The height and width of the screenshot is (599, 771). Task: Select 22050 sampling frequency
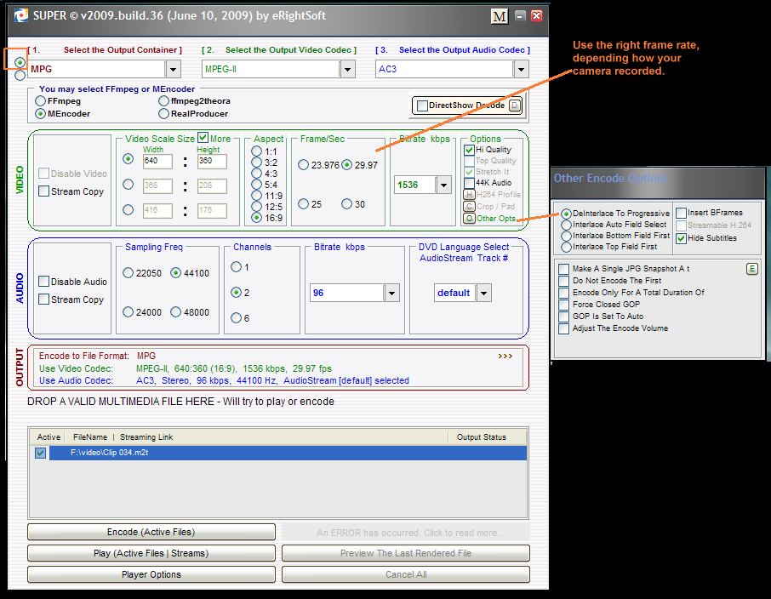[x=128, y=272]
